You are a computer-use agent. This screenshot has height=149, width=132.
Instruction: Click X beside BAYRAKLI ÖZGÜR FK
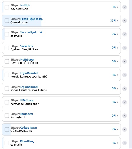125,61
